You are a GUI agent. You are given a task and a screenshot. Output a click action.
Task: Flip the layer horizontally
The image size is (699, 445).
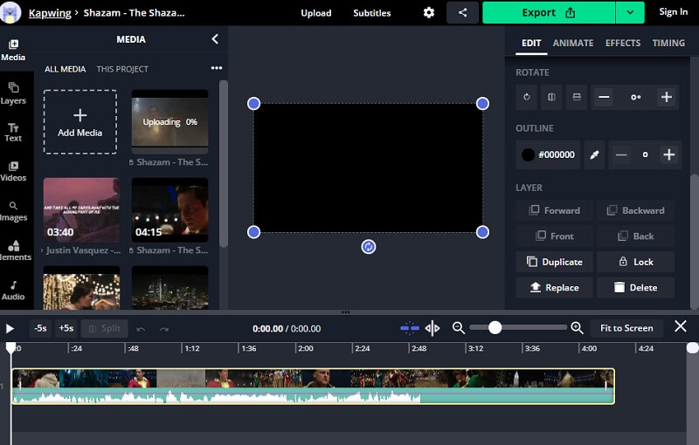(x=551, y=97)
